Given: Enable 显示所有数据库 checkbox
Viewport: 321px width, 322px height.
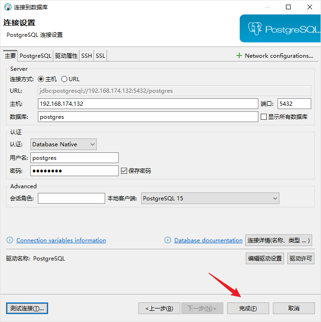Looking at the screenshot, I should 264,117.
